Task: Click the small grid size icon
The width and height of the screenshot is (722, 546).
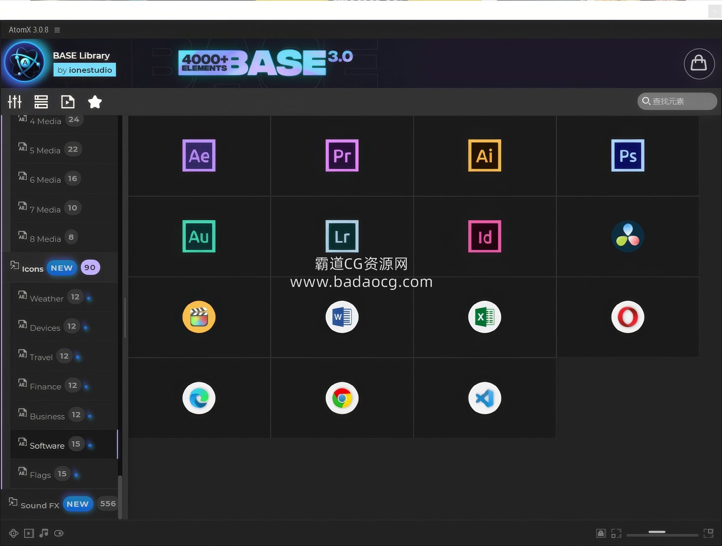Action: coord(616,533)
